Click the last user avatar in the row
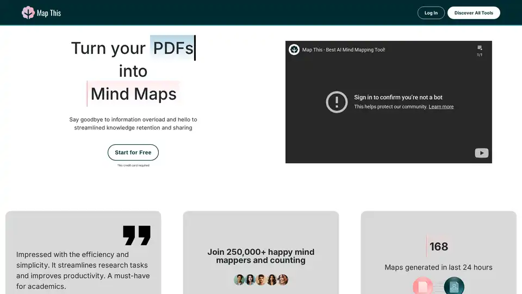This screenshot has height=294, width=522. pyautogui.click(x=283, y=280)
